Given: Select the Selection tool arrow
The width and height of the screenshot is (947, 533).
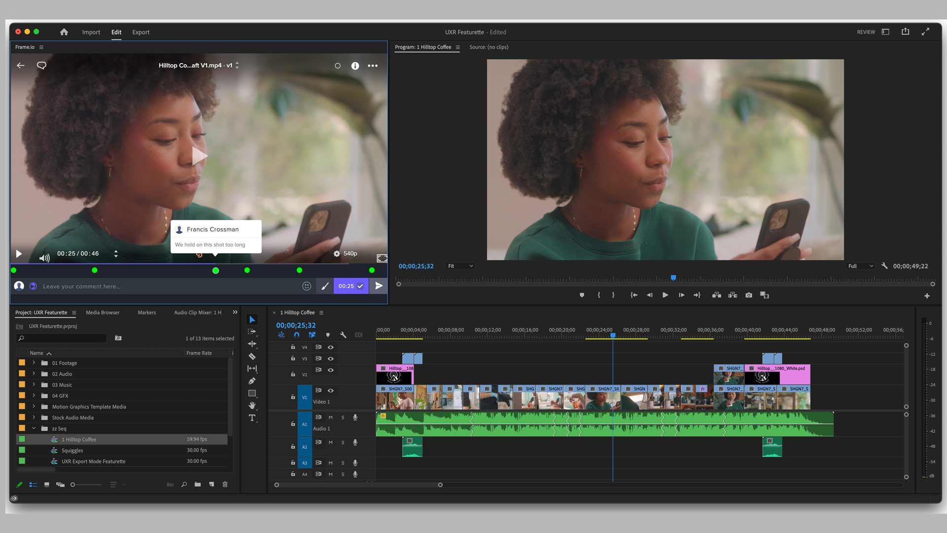Looking at the screenshot, I should point(252,319).
